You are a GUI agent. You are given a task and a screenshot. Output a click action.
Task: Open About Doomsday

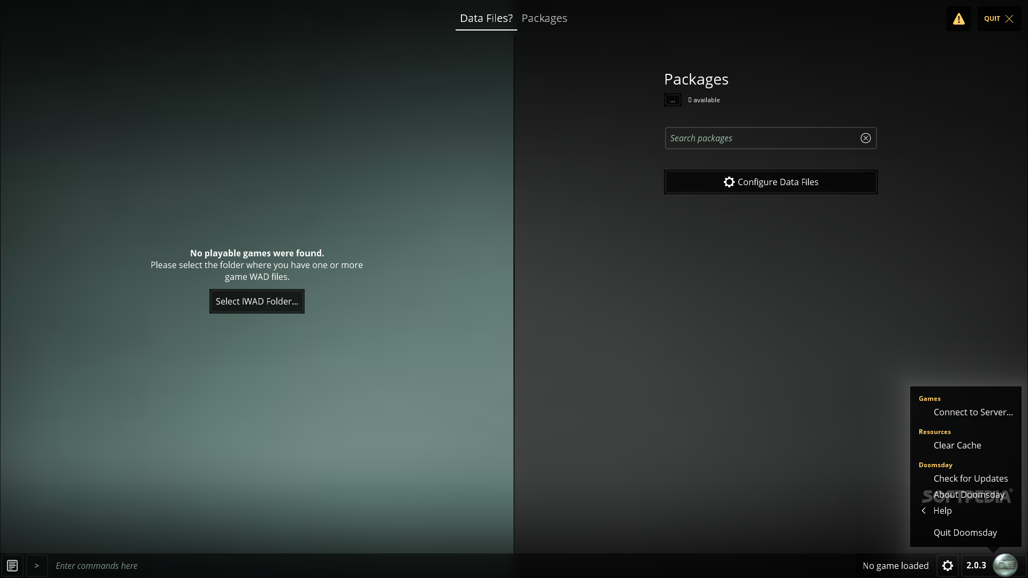[969, 495]
